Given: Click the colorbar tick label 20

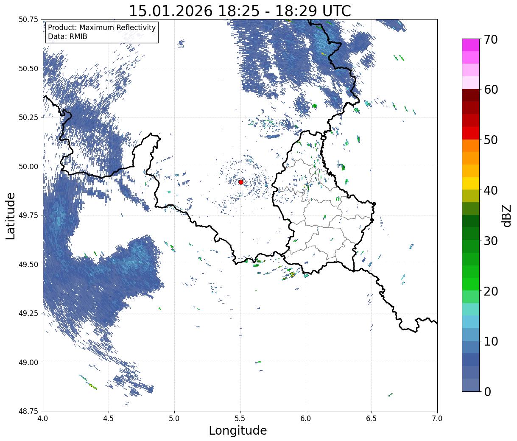Looking at the screenshot, I should click(490, 291).
